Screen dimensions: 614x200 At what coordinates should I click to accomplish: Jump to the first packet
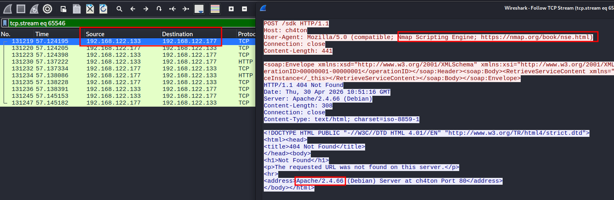(172, 8)
